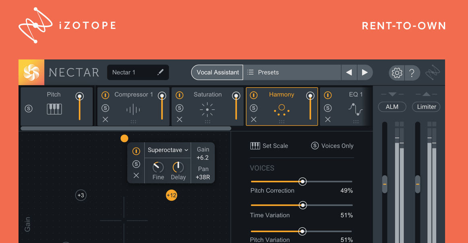The height and width of the screenshot is (243, 468).
Task: Click the Limiter button
Action: (x=426, y=107)
